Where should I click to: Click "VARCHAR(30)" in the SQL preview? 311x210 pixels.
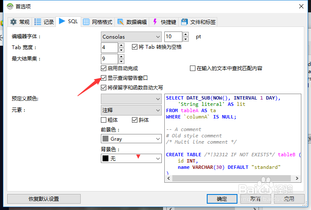pos(208,167)
